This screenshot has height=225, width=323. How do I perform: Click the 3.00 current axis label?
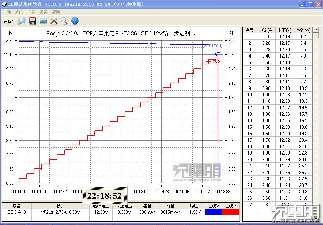[232, 41]
